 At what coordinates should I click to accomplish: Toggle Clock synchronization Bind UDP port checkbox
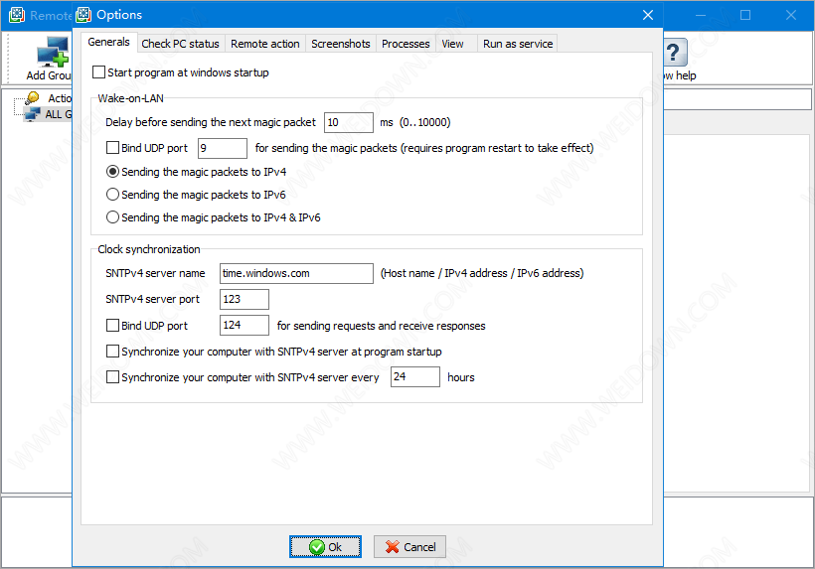[x=112, y=326]
